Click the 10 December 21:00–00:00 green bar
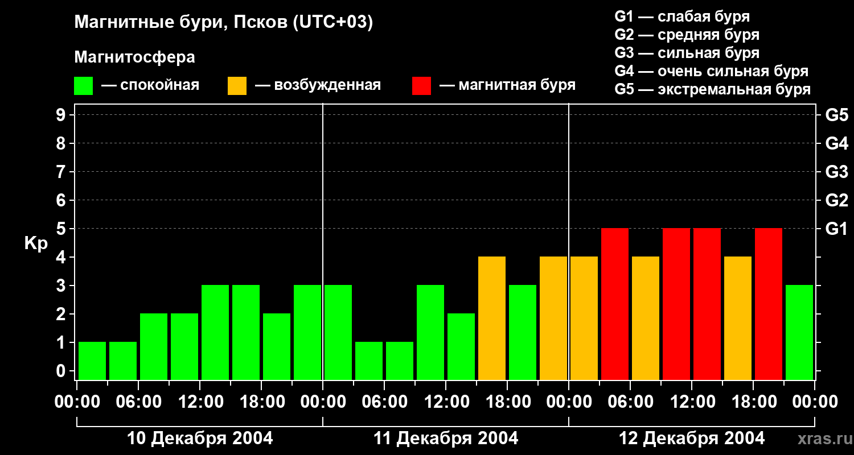The image size is (854, 455). tap(307, 332)
